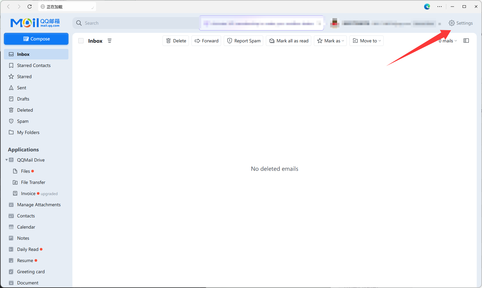Click the browser forward arrow
The height and width of the screenshot is (288, 482).
pos(19,7)
